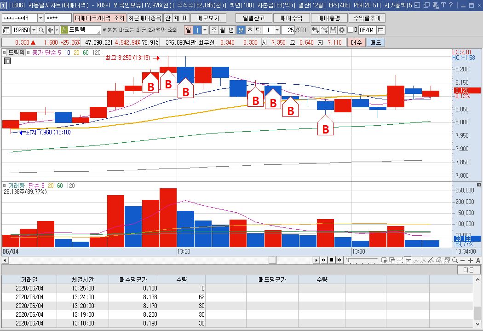Open the stock search magnifier
The height and width of the screenshot is (331, 483).
tap(41, 30)
